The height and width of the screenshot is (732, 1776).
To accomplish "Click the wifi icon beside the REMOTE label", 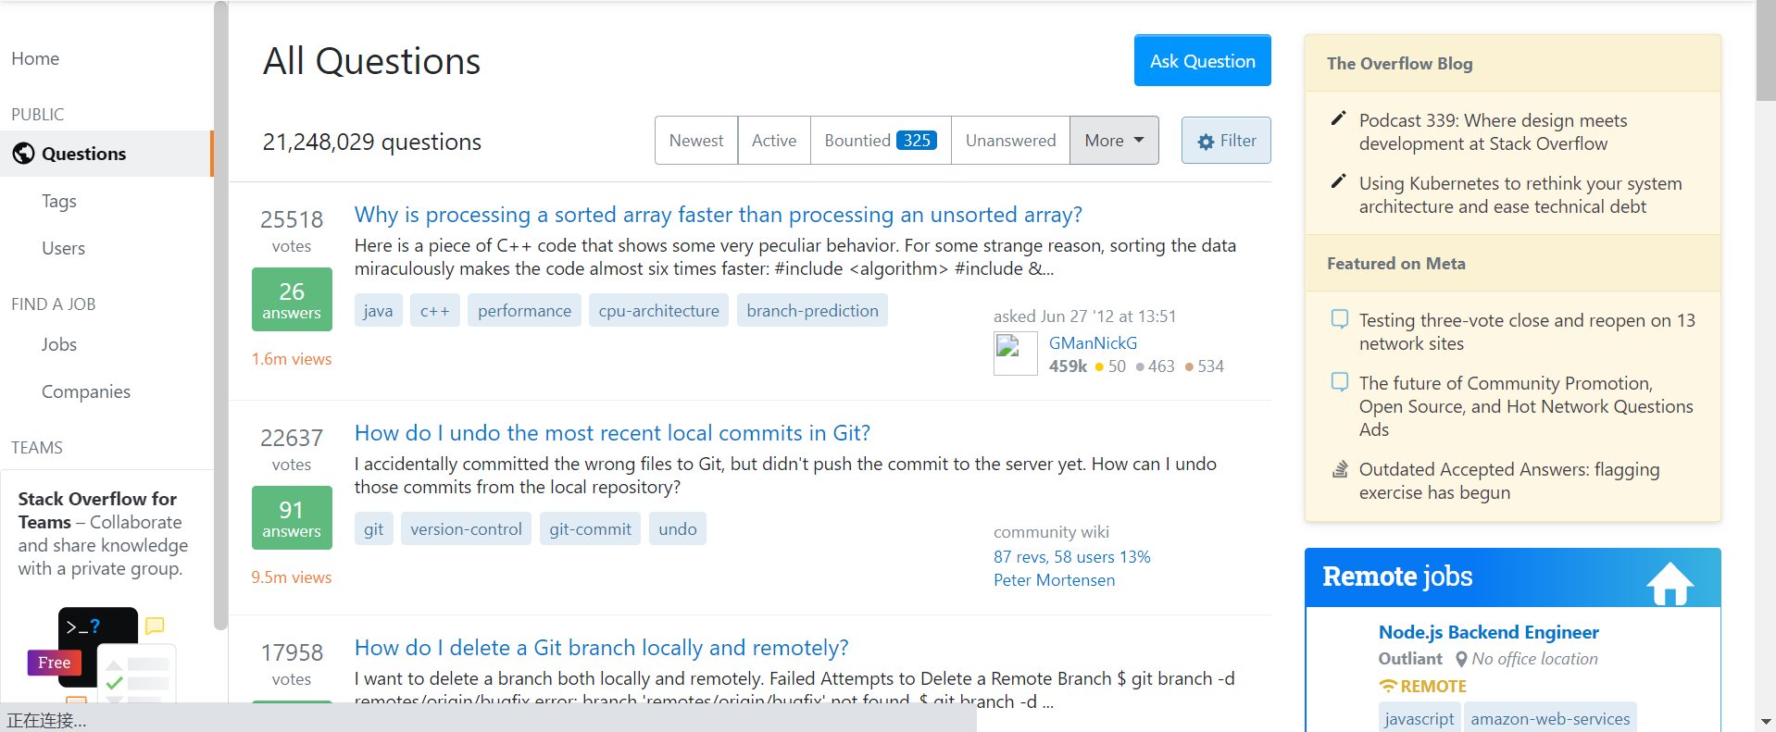I will pyautogui.click(x=1387, y=686).
